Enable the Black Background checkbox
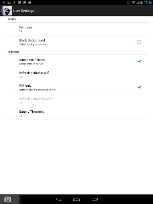Screen dimensions: 153x204 point(139,42)
